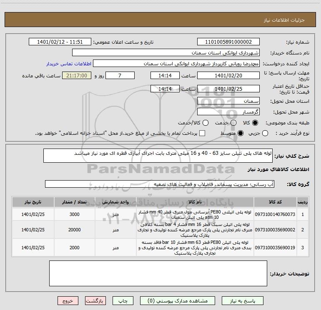Click the announcement date field 1401/02/12 - 11:51
The height and width of the screenshot is (310, 321).
coord(60,42)
